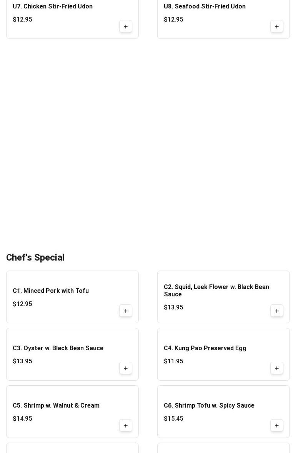This screenshot has height=453, width=296.
Task: Open C1 Minced Pork with Tofu title
Action: 51,291
